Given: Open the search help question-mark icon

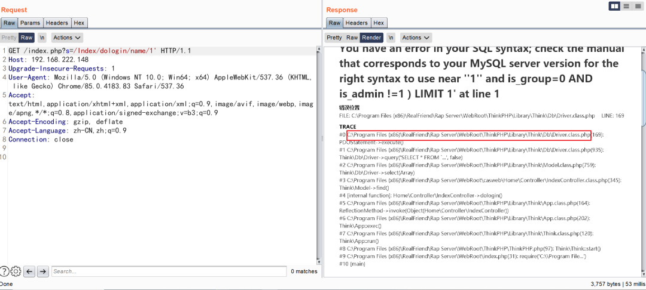Looking at the screenshot, I should 4,271.
